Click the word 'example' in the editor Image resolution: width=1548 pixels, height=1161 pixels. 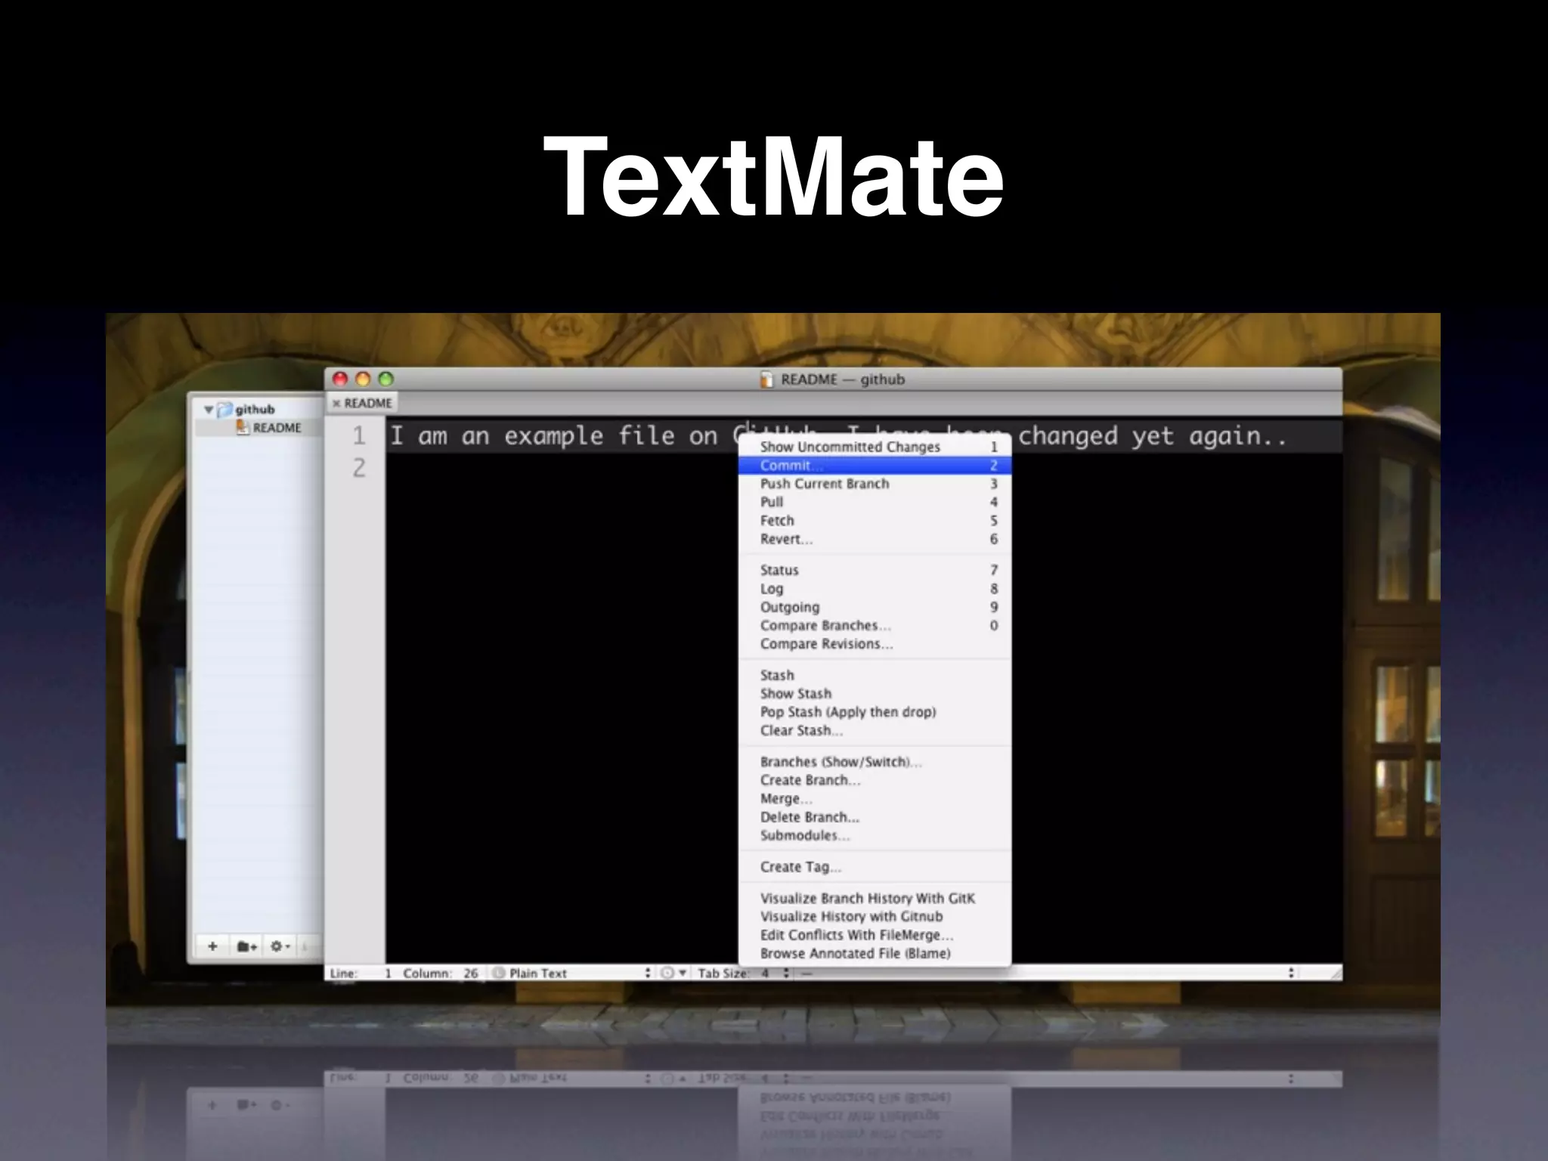[553, 436]
